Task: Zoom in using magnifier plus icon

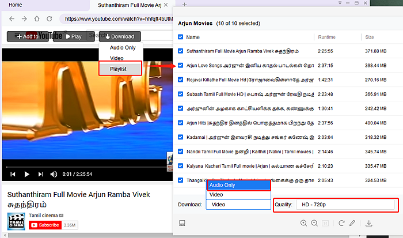Action: pyautogui.click(x=303, y=223)
